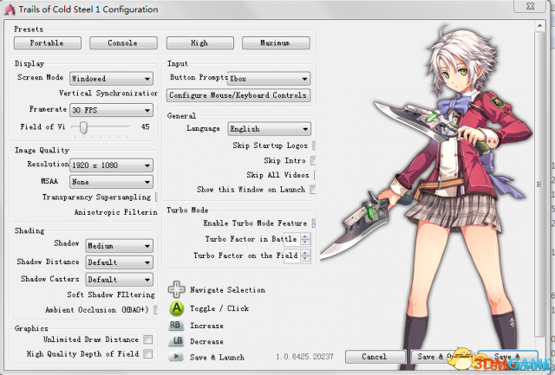This screenshot has height=375, width=555.
Task: Open the Shadow Distance dropdown
Action: tap(120, 262)
